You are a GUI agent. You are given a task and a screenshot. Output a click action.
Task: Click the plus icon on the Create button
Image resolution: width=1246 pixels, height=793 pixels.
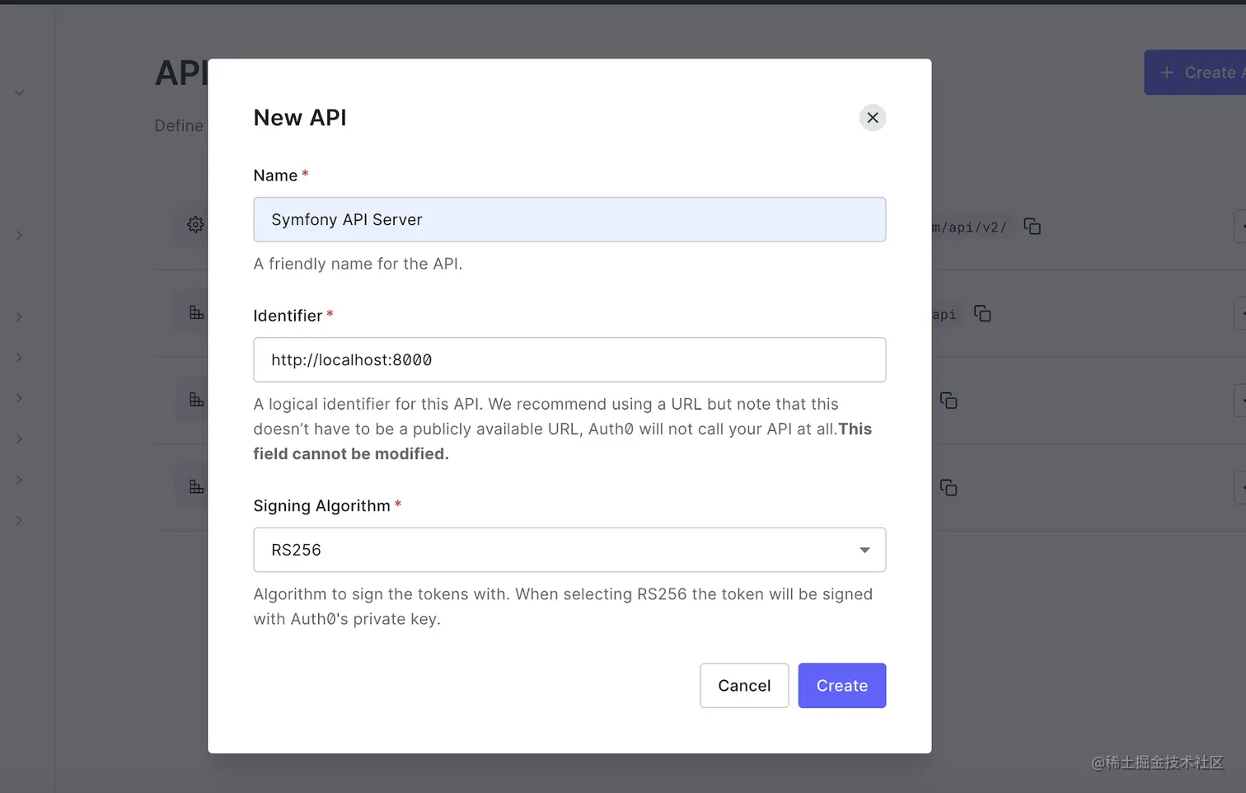pyautogui.click(x=1167, y=72)
